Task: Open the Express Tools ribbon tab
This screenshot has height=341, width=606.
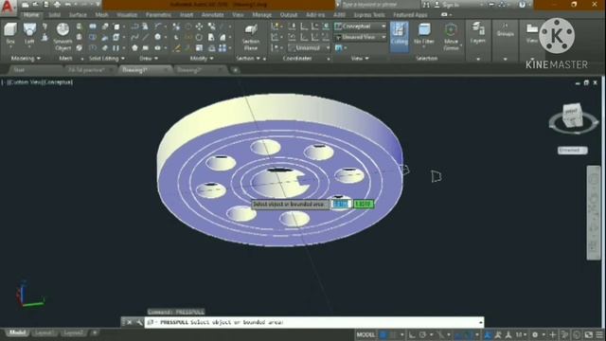Action: [x=368, y=15]
